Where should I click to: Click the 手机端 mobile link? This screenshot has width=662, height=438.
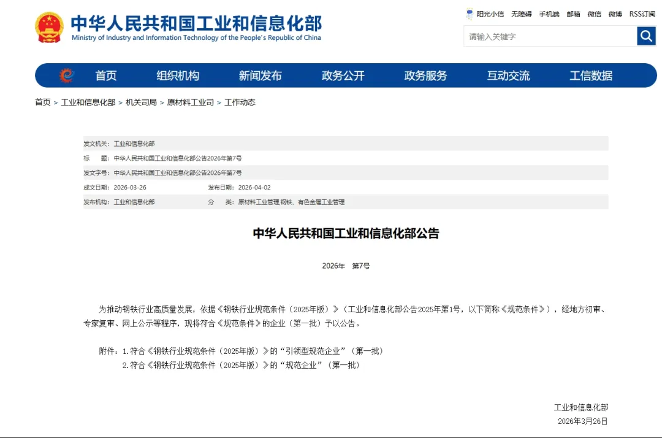coord(549,14)
